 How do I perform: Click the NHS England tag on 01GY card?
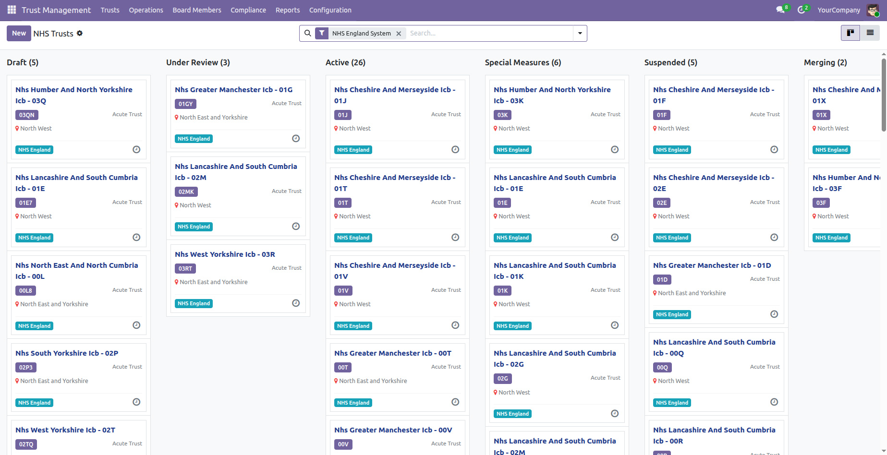coord(194,139)
